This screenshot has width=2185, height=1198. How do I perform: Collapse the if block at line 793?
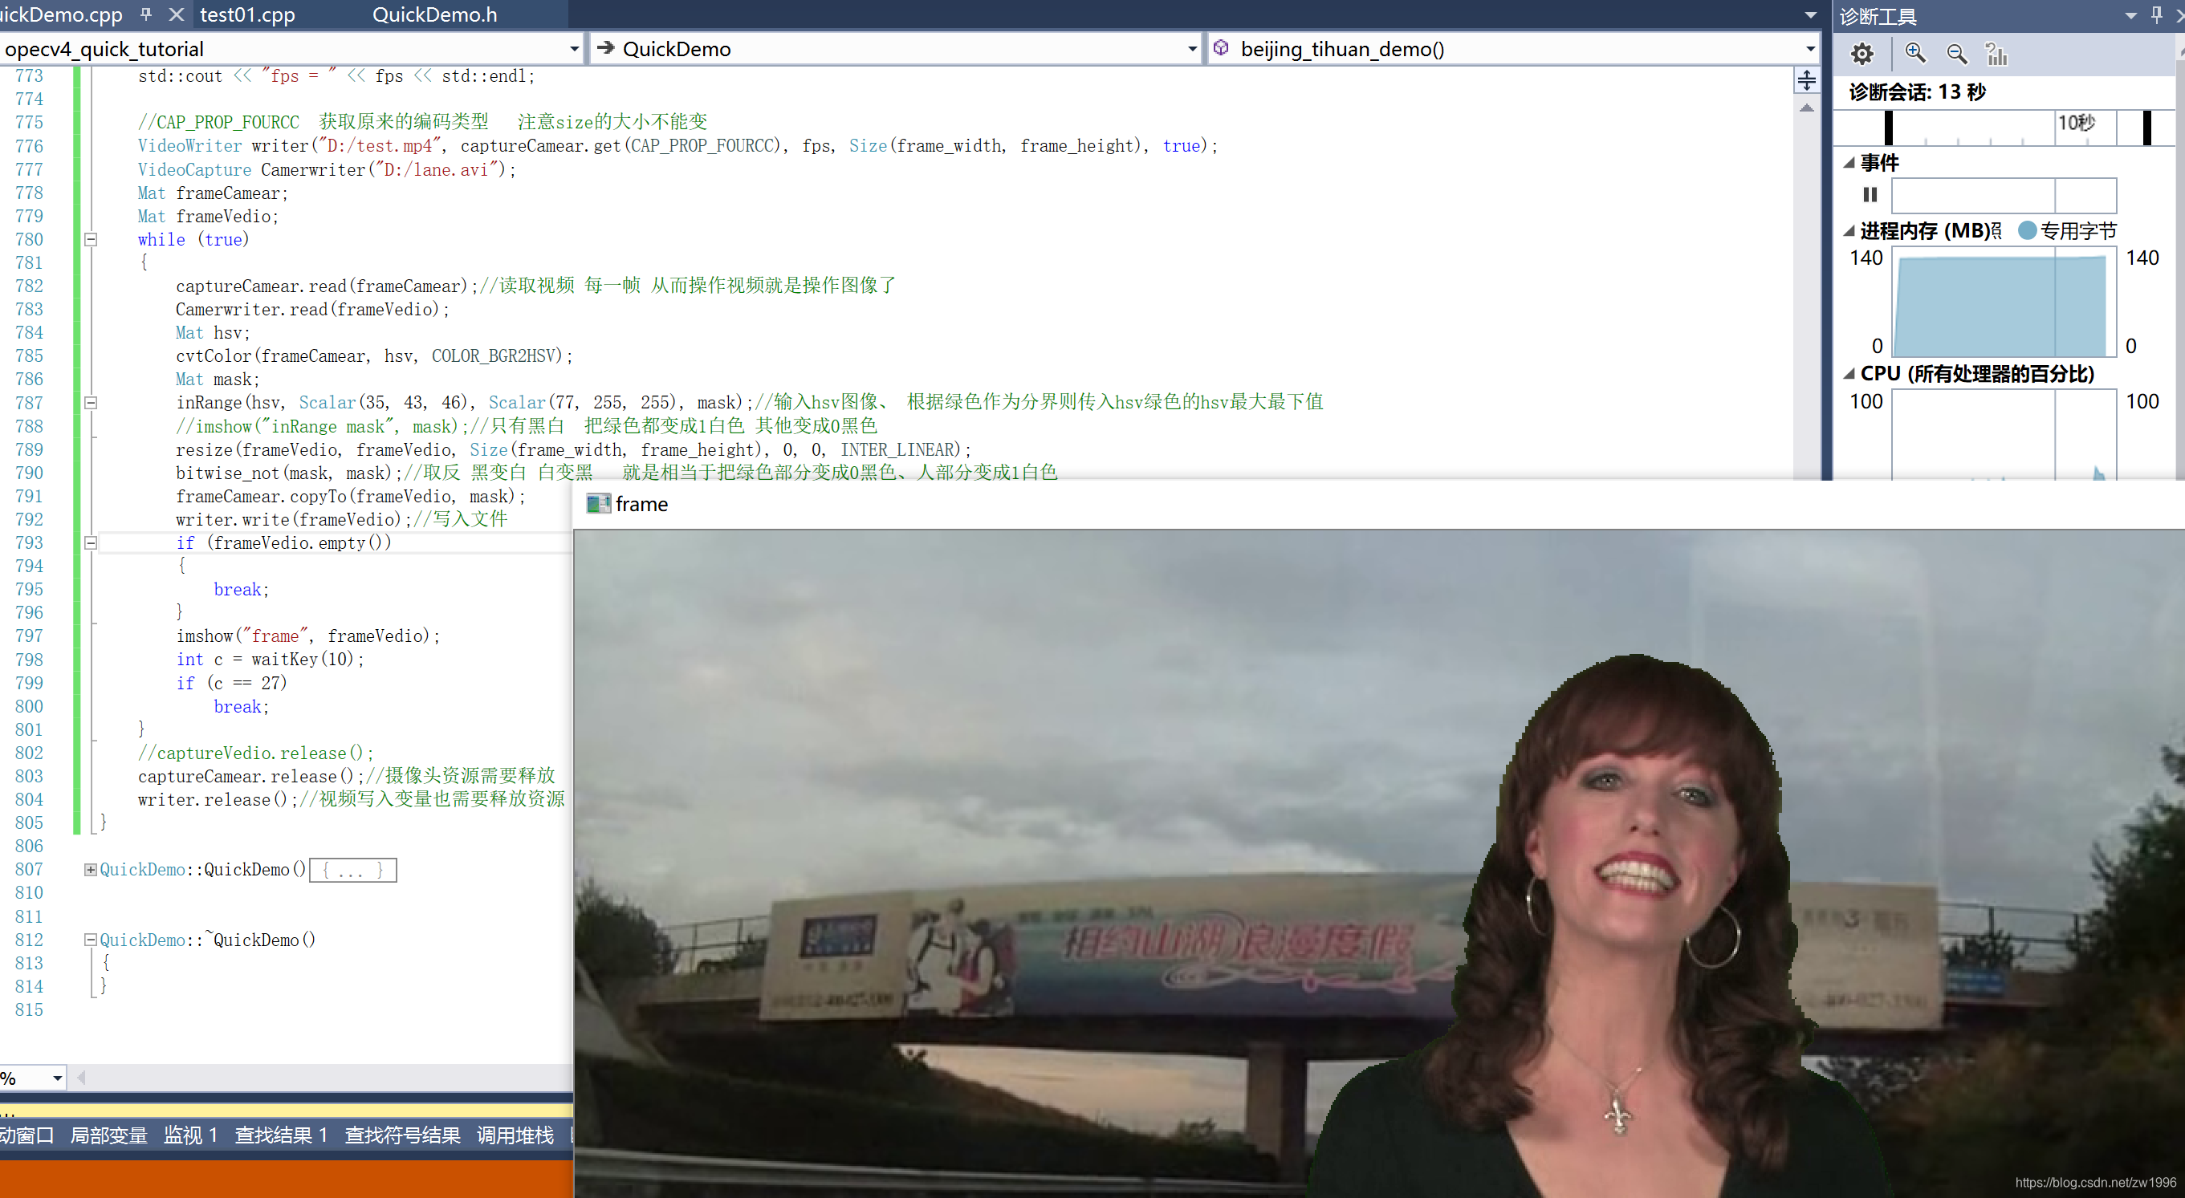pyautogui.click(x=91, y=543)
